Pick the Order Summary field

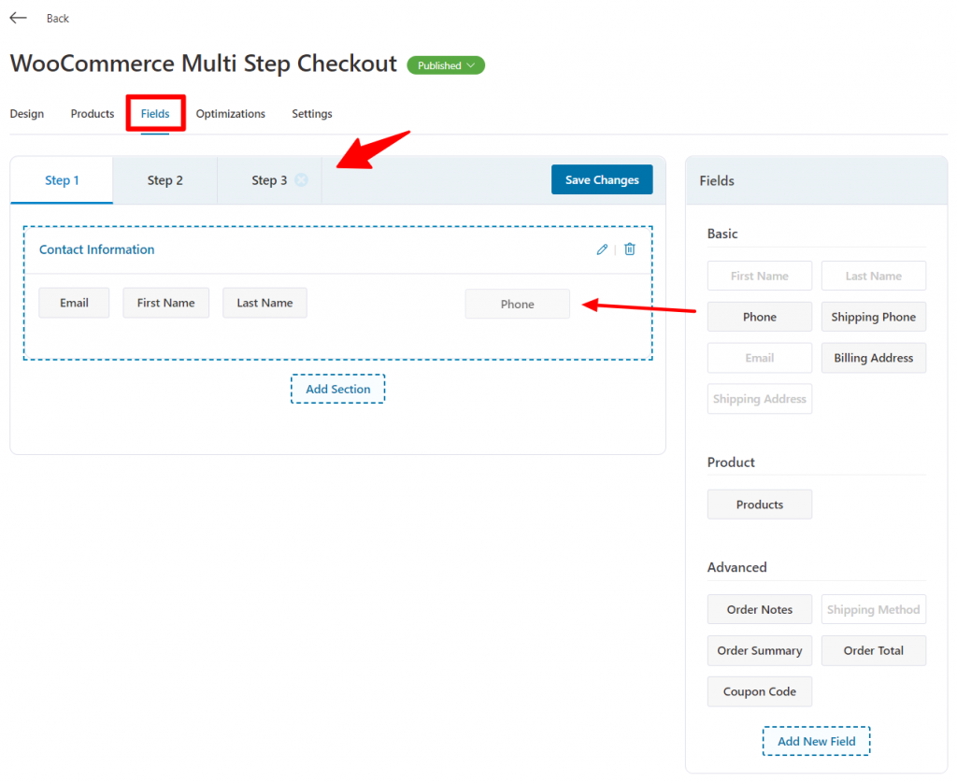[x=760, y=650]
